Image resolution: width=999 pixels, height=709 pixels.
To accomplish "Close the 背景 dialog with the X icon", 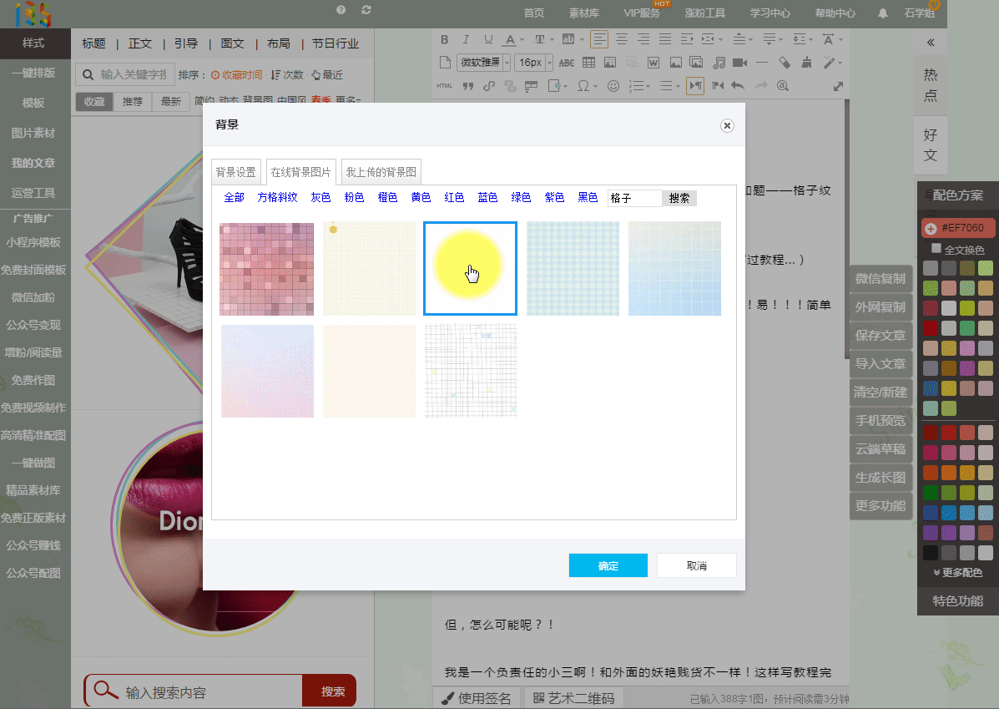I will click(x=727, y=125).
